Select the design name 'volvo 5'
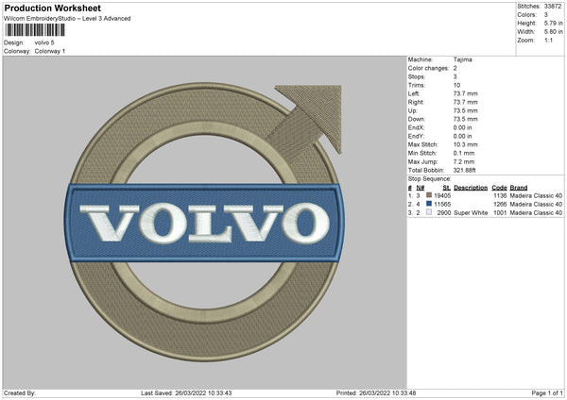This screenshot has height=400, width=567. click(x=44, y=42)
